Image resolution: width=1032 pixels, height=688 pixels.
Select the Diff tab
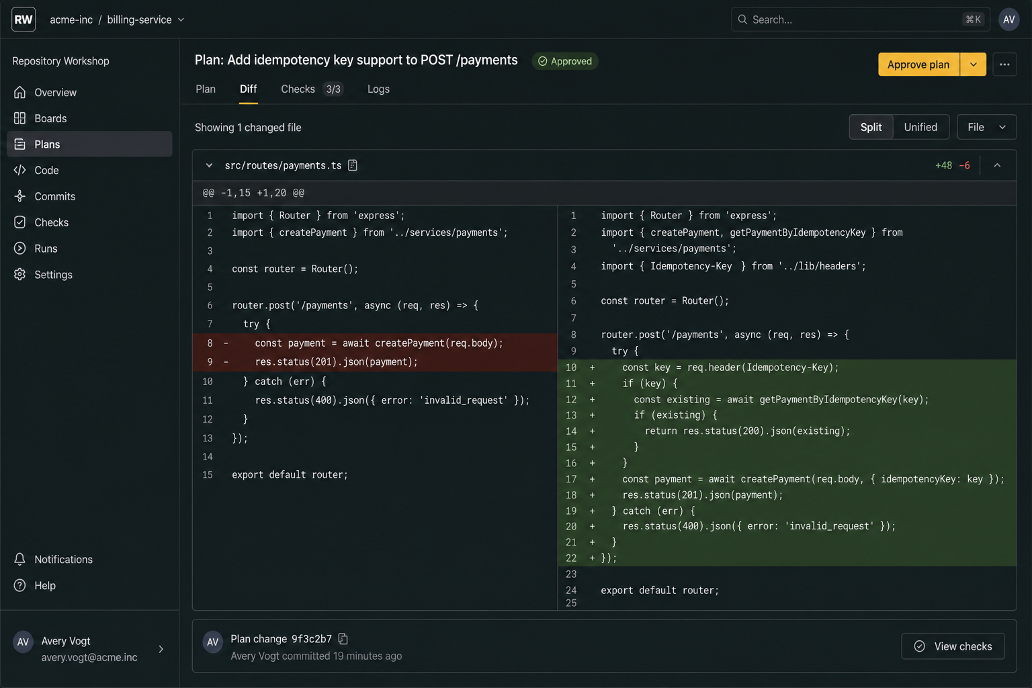coord(248,89)
